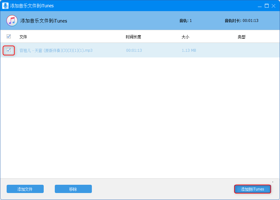Click the duration cell 00:01:13 in file row
Screen dimensions: 280x200
[134, 50]
